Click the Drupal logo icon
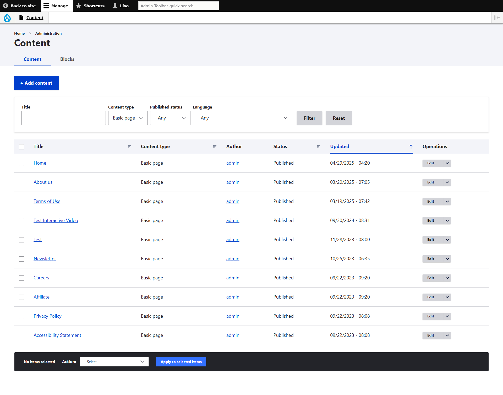Viewport: 503px width, 395px height. pyautogui.click(x=7, y=18)
